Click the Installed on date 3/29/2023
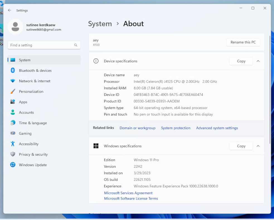 (142, 173)
